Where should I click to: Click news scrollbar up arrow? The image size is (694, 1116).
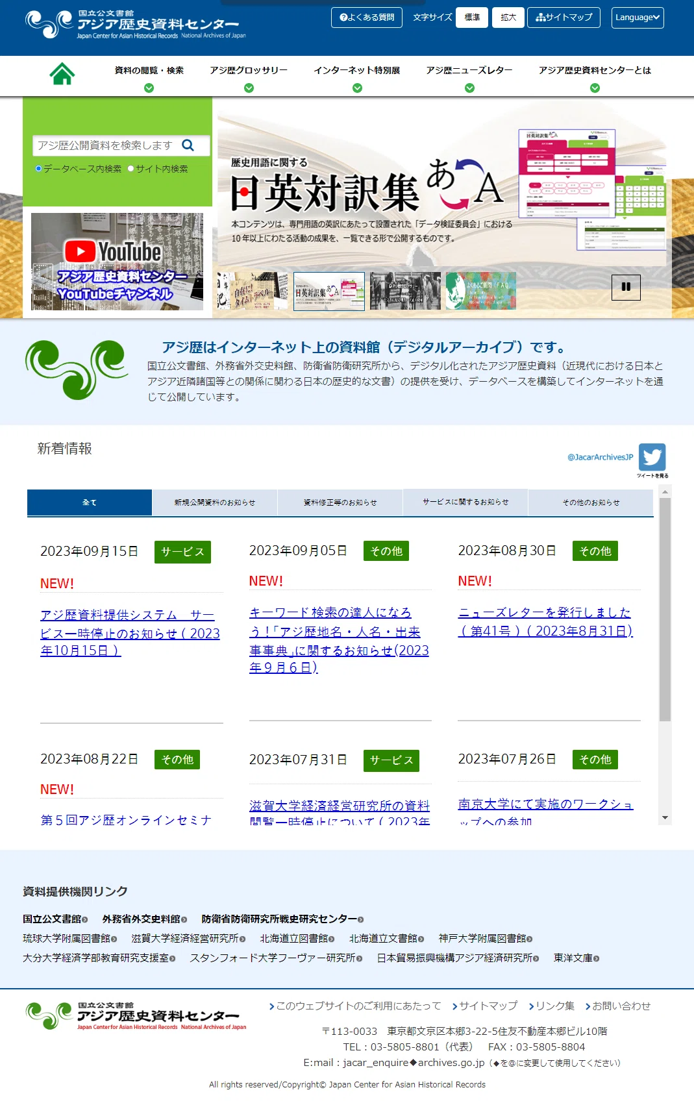665,492
